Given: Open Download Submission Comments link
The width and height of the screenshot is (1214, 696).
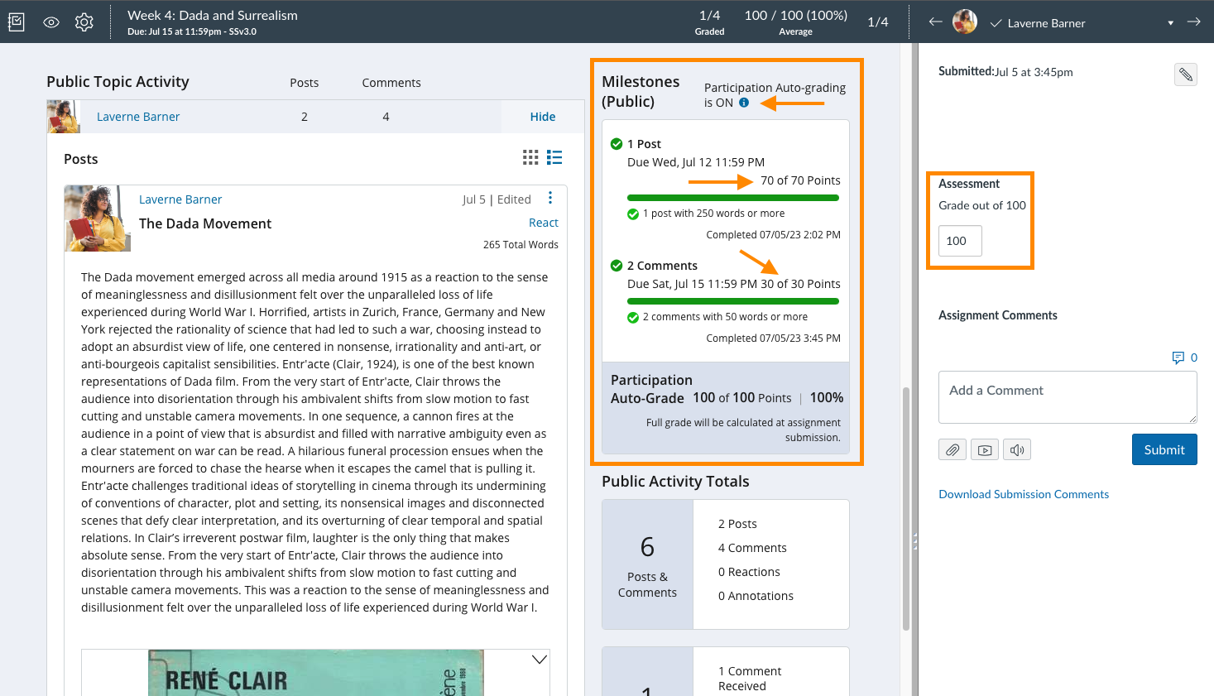Looking at the screenshot, I should pos(1023,494).
